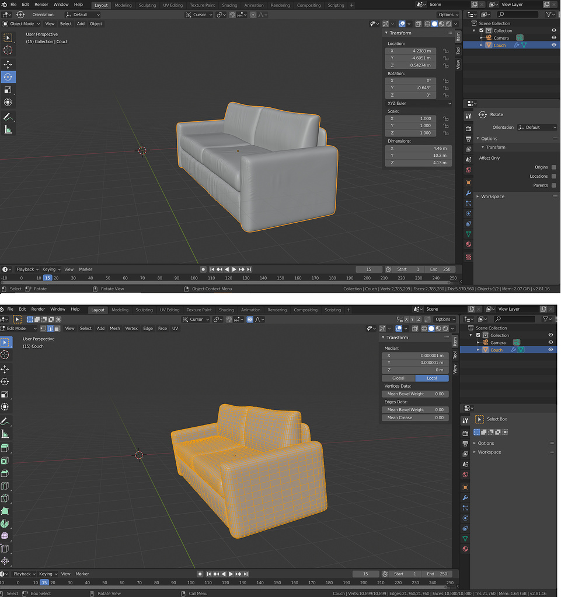Select the Move tool in the Object Mode window
This screenshot has height=597, width=561.
[8, 64]
